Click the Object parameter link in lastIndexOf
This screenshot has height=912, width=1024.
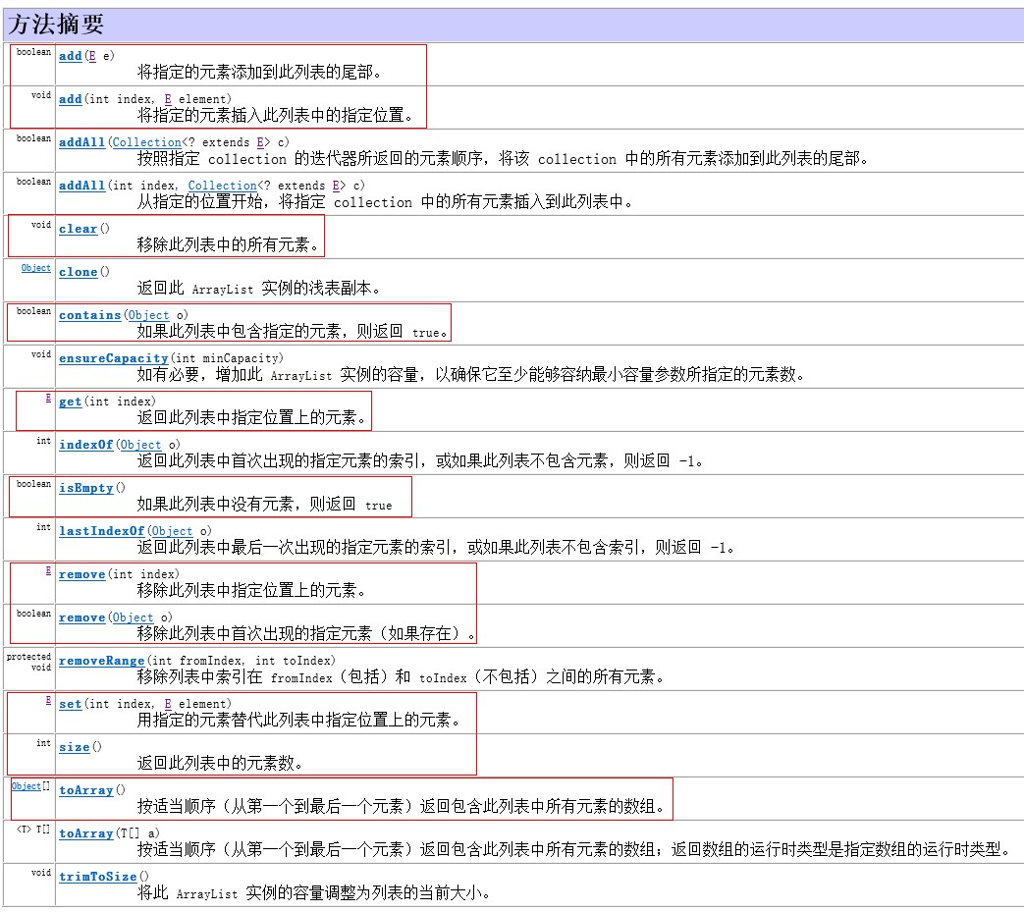coord(173,531)
